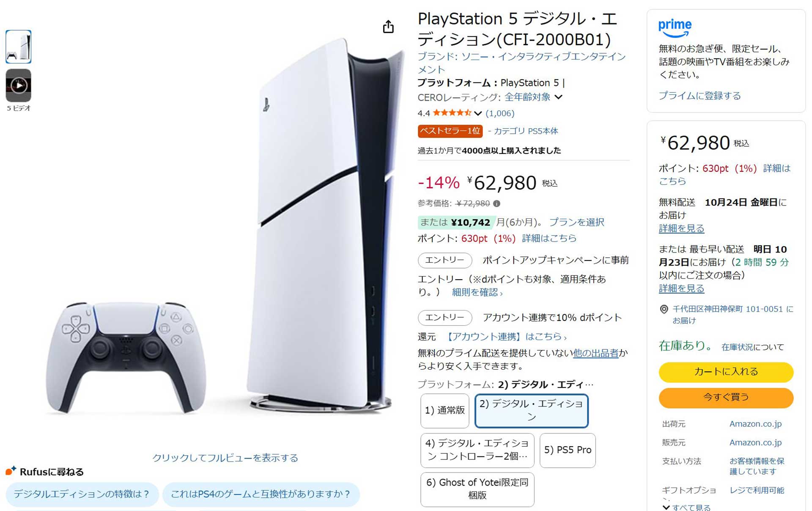Screen dimensions: 812x511
Task: Select the 5) PS5 Pro variant
Action: pyautogui.click(x=568, y=450)
